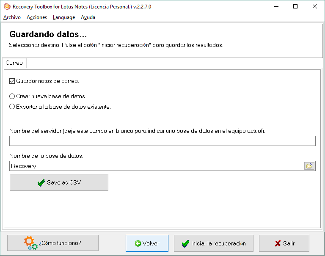
Task: Switch to the Correo tab
Action: pyautogui.click(x=14, y=63)
